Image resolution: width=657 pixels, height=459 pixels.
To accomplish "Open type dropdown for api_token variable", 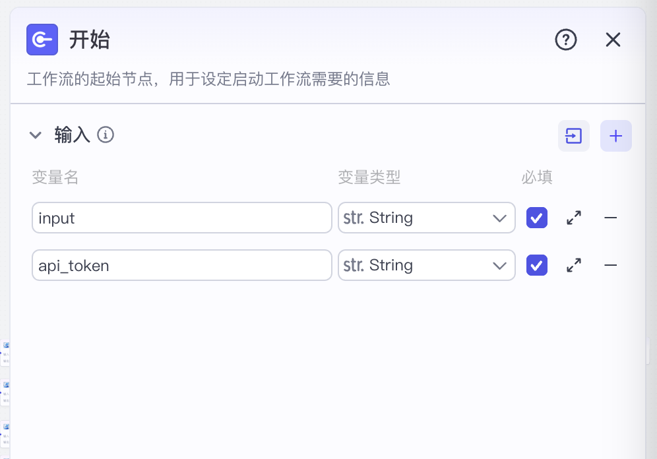I will click(426, 265).
